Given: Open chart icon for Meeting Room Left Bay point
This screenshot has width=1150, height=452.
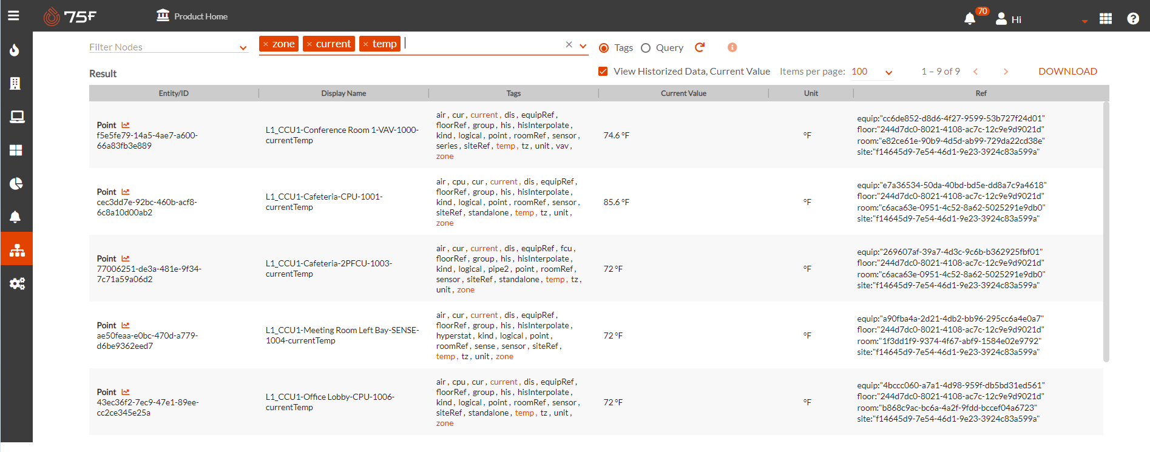Looking at the screenshot, I should click(126, 325).
